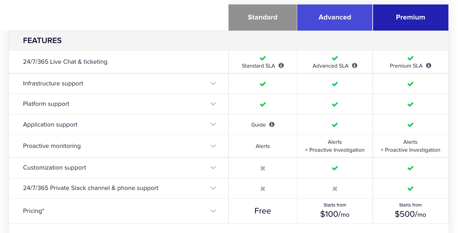Viewport: 458px width, 233px height.
Task: Click the 'Guide' text in Standard column
Action: pos(259,125)
